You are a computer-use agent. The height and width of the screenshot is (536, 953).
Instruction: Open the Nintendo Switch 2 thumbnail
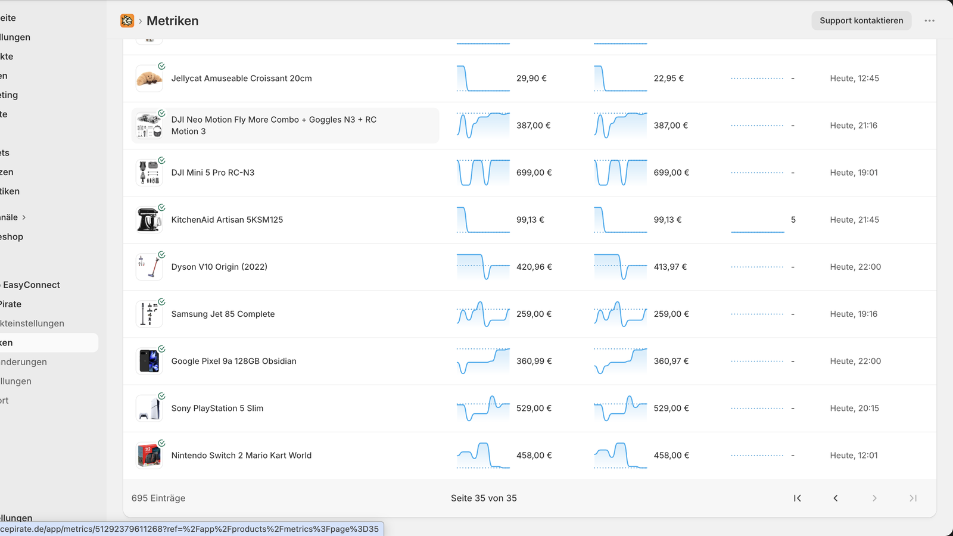[x=149, y=455]
